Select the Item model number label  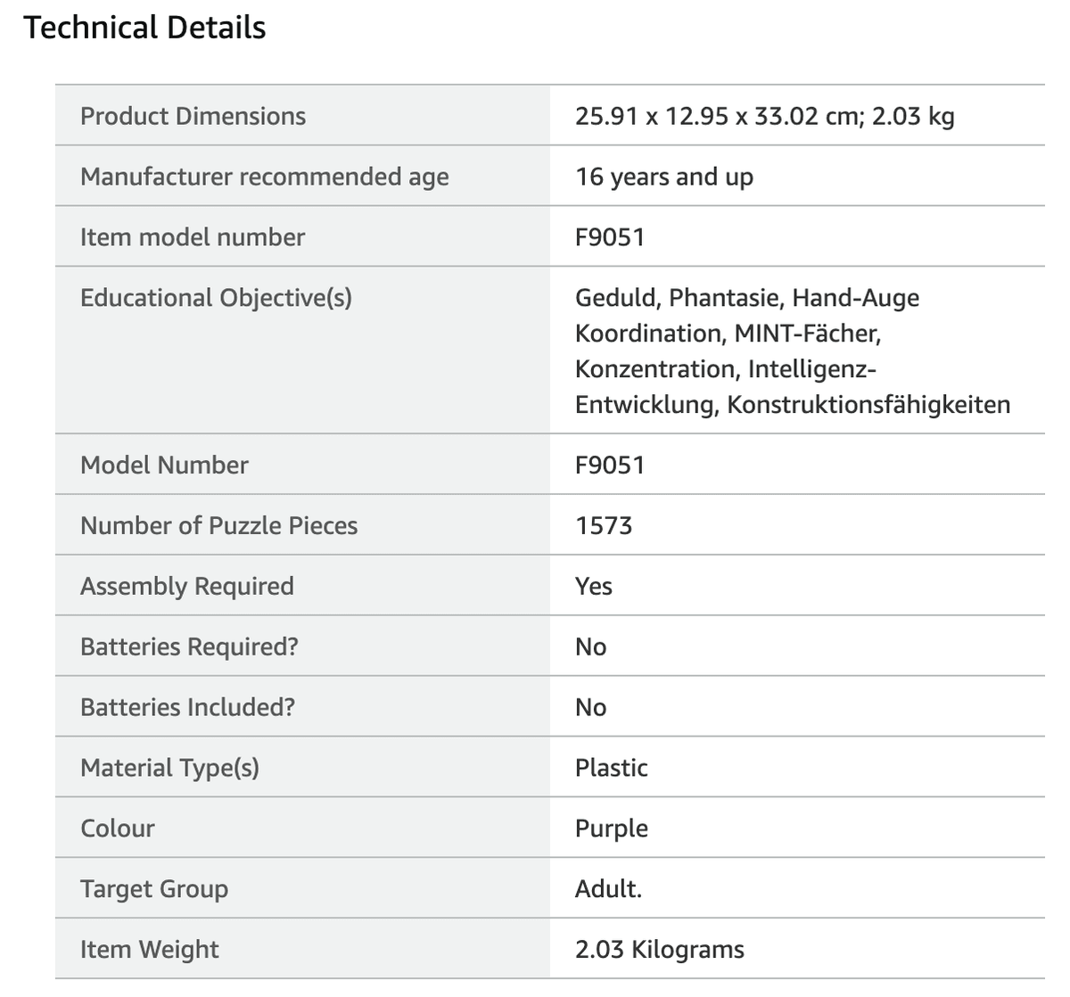(x=193, y=237)
